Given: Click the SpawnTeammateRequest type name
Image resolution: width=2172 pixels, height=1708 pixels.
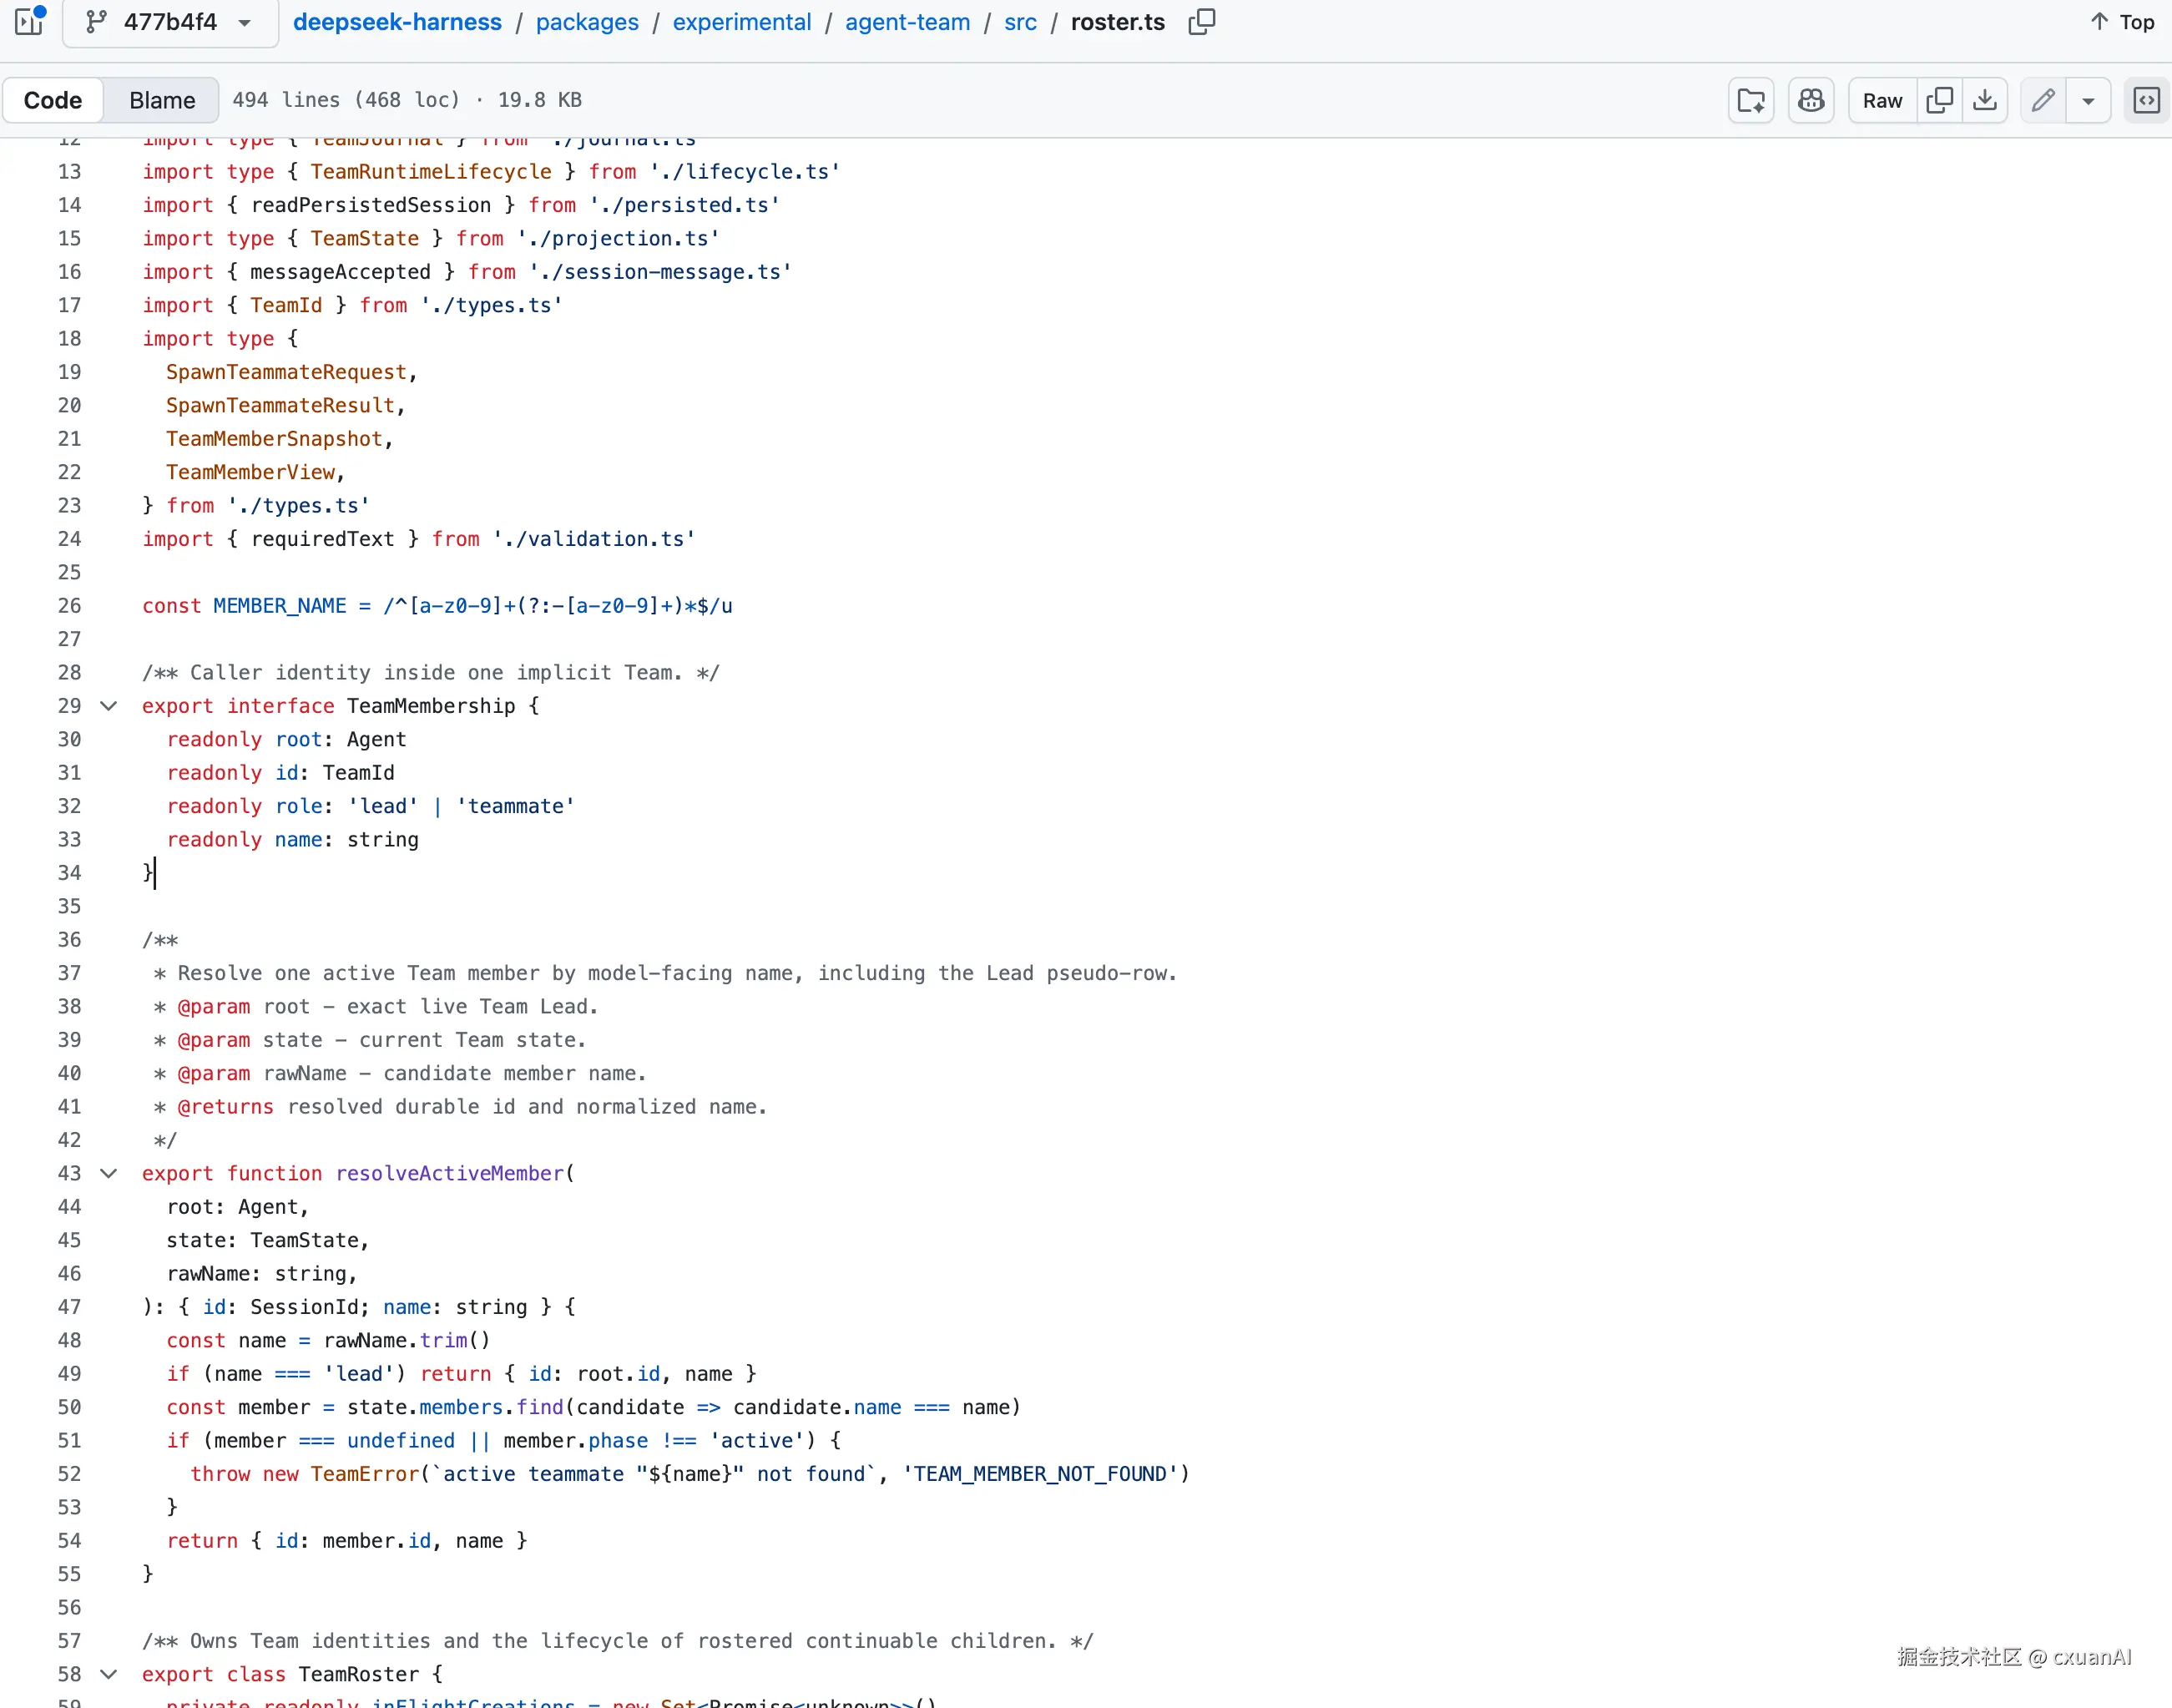Looking at the screenshot, I should 287,372.
